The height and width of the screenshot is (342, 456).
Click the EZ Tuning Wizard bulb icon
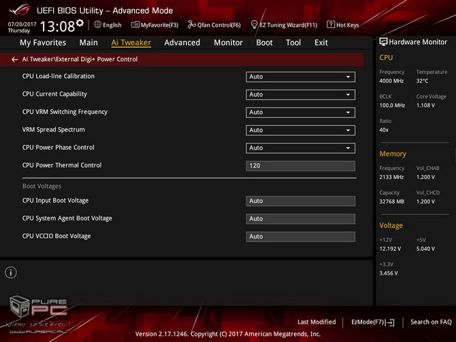[254, 24]
